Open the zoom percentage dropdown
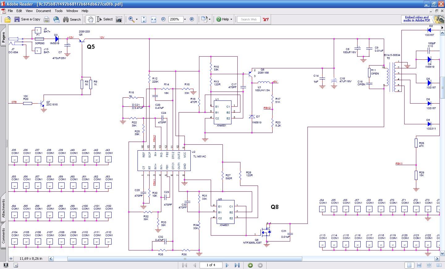The height and width of the screenshot is (269, 445). point(185,19)
